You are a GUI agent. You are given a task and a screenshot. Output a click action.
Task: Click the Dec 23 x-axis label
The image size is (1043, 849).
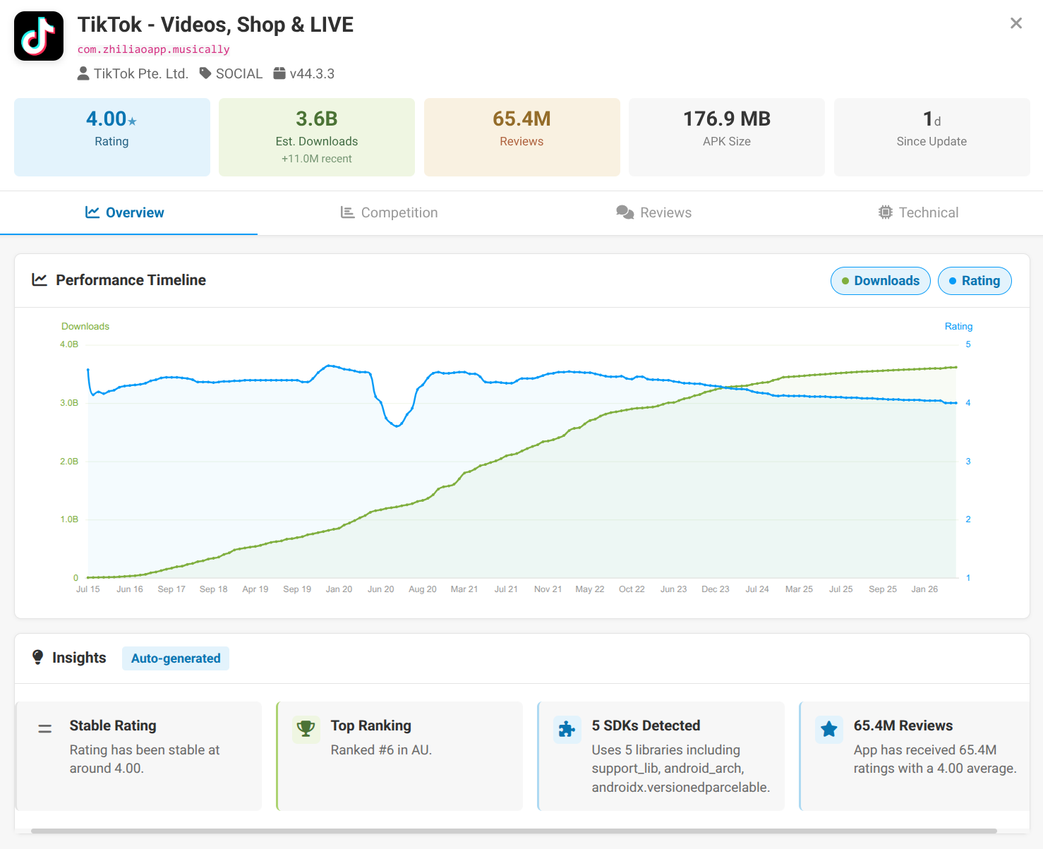coord(716,589)
